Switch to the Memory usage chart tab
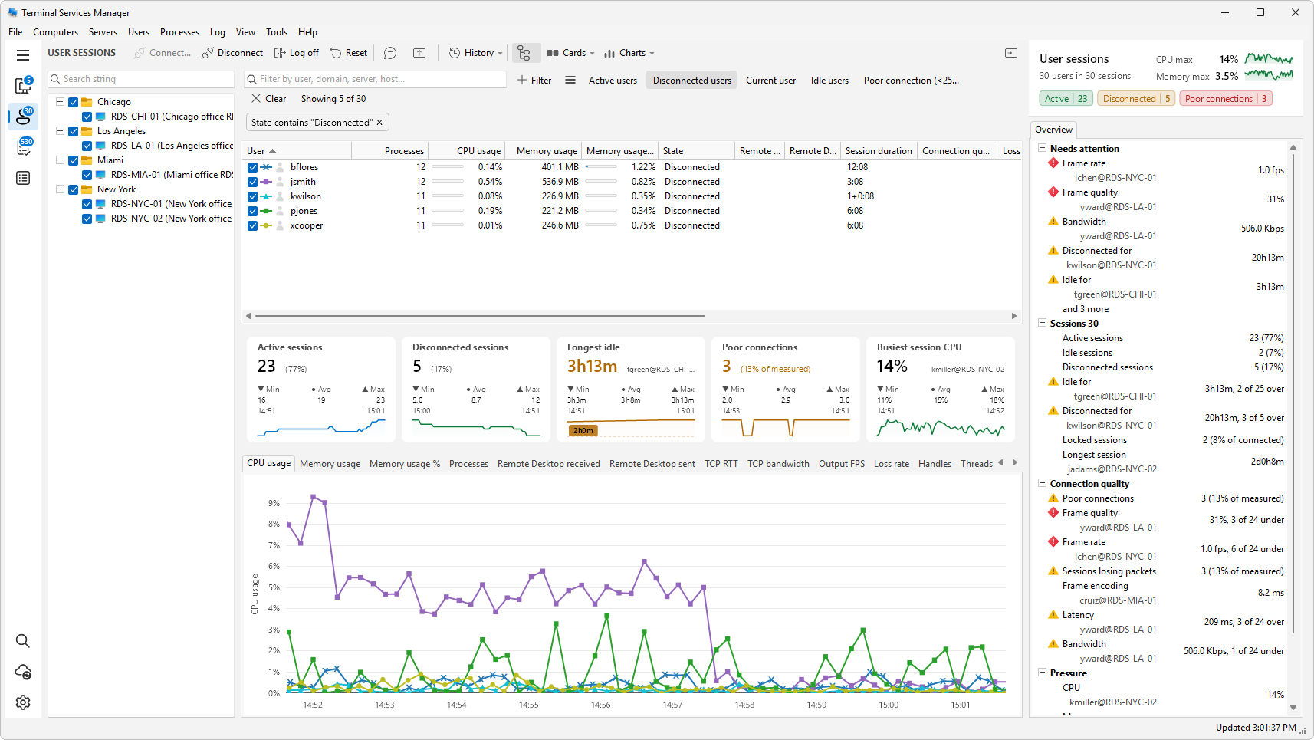This screenshot has height=740, width=1314. (330, 464)
